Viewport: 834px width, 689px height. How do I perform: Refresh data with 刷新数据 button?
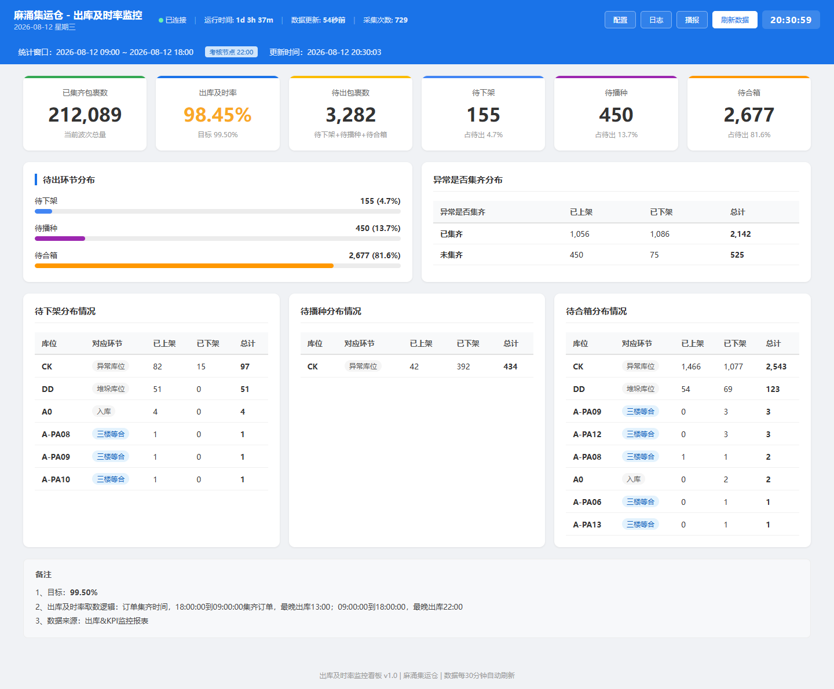735,20
